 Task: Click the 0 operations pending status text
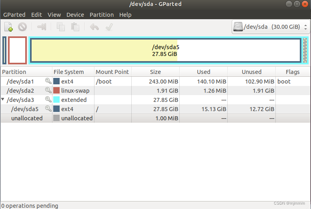[30, 206]
